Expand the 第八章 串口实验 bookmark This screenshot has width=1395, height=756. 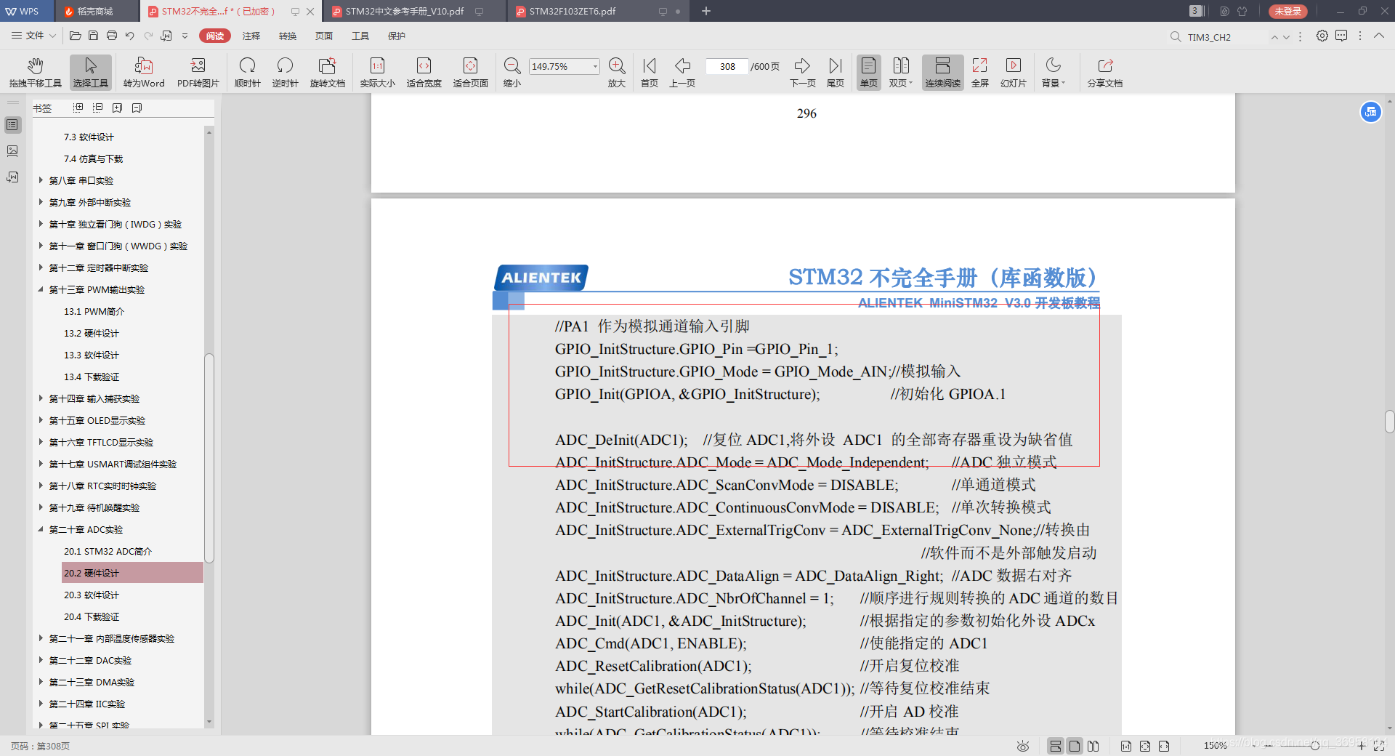[41, 180]
